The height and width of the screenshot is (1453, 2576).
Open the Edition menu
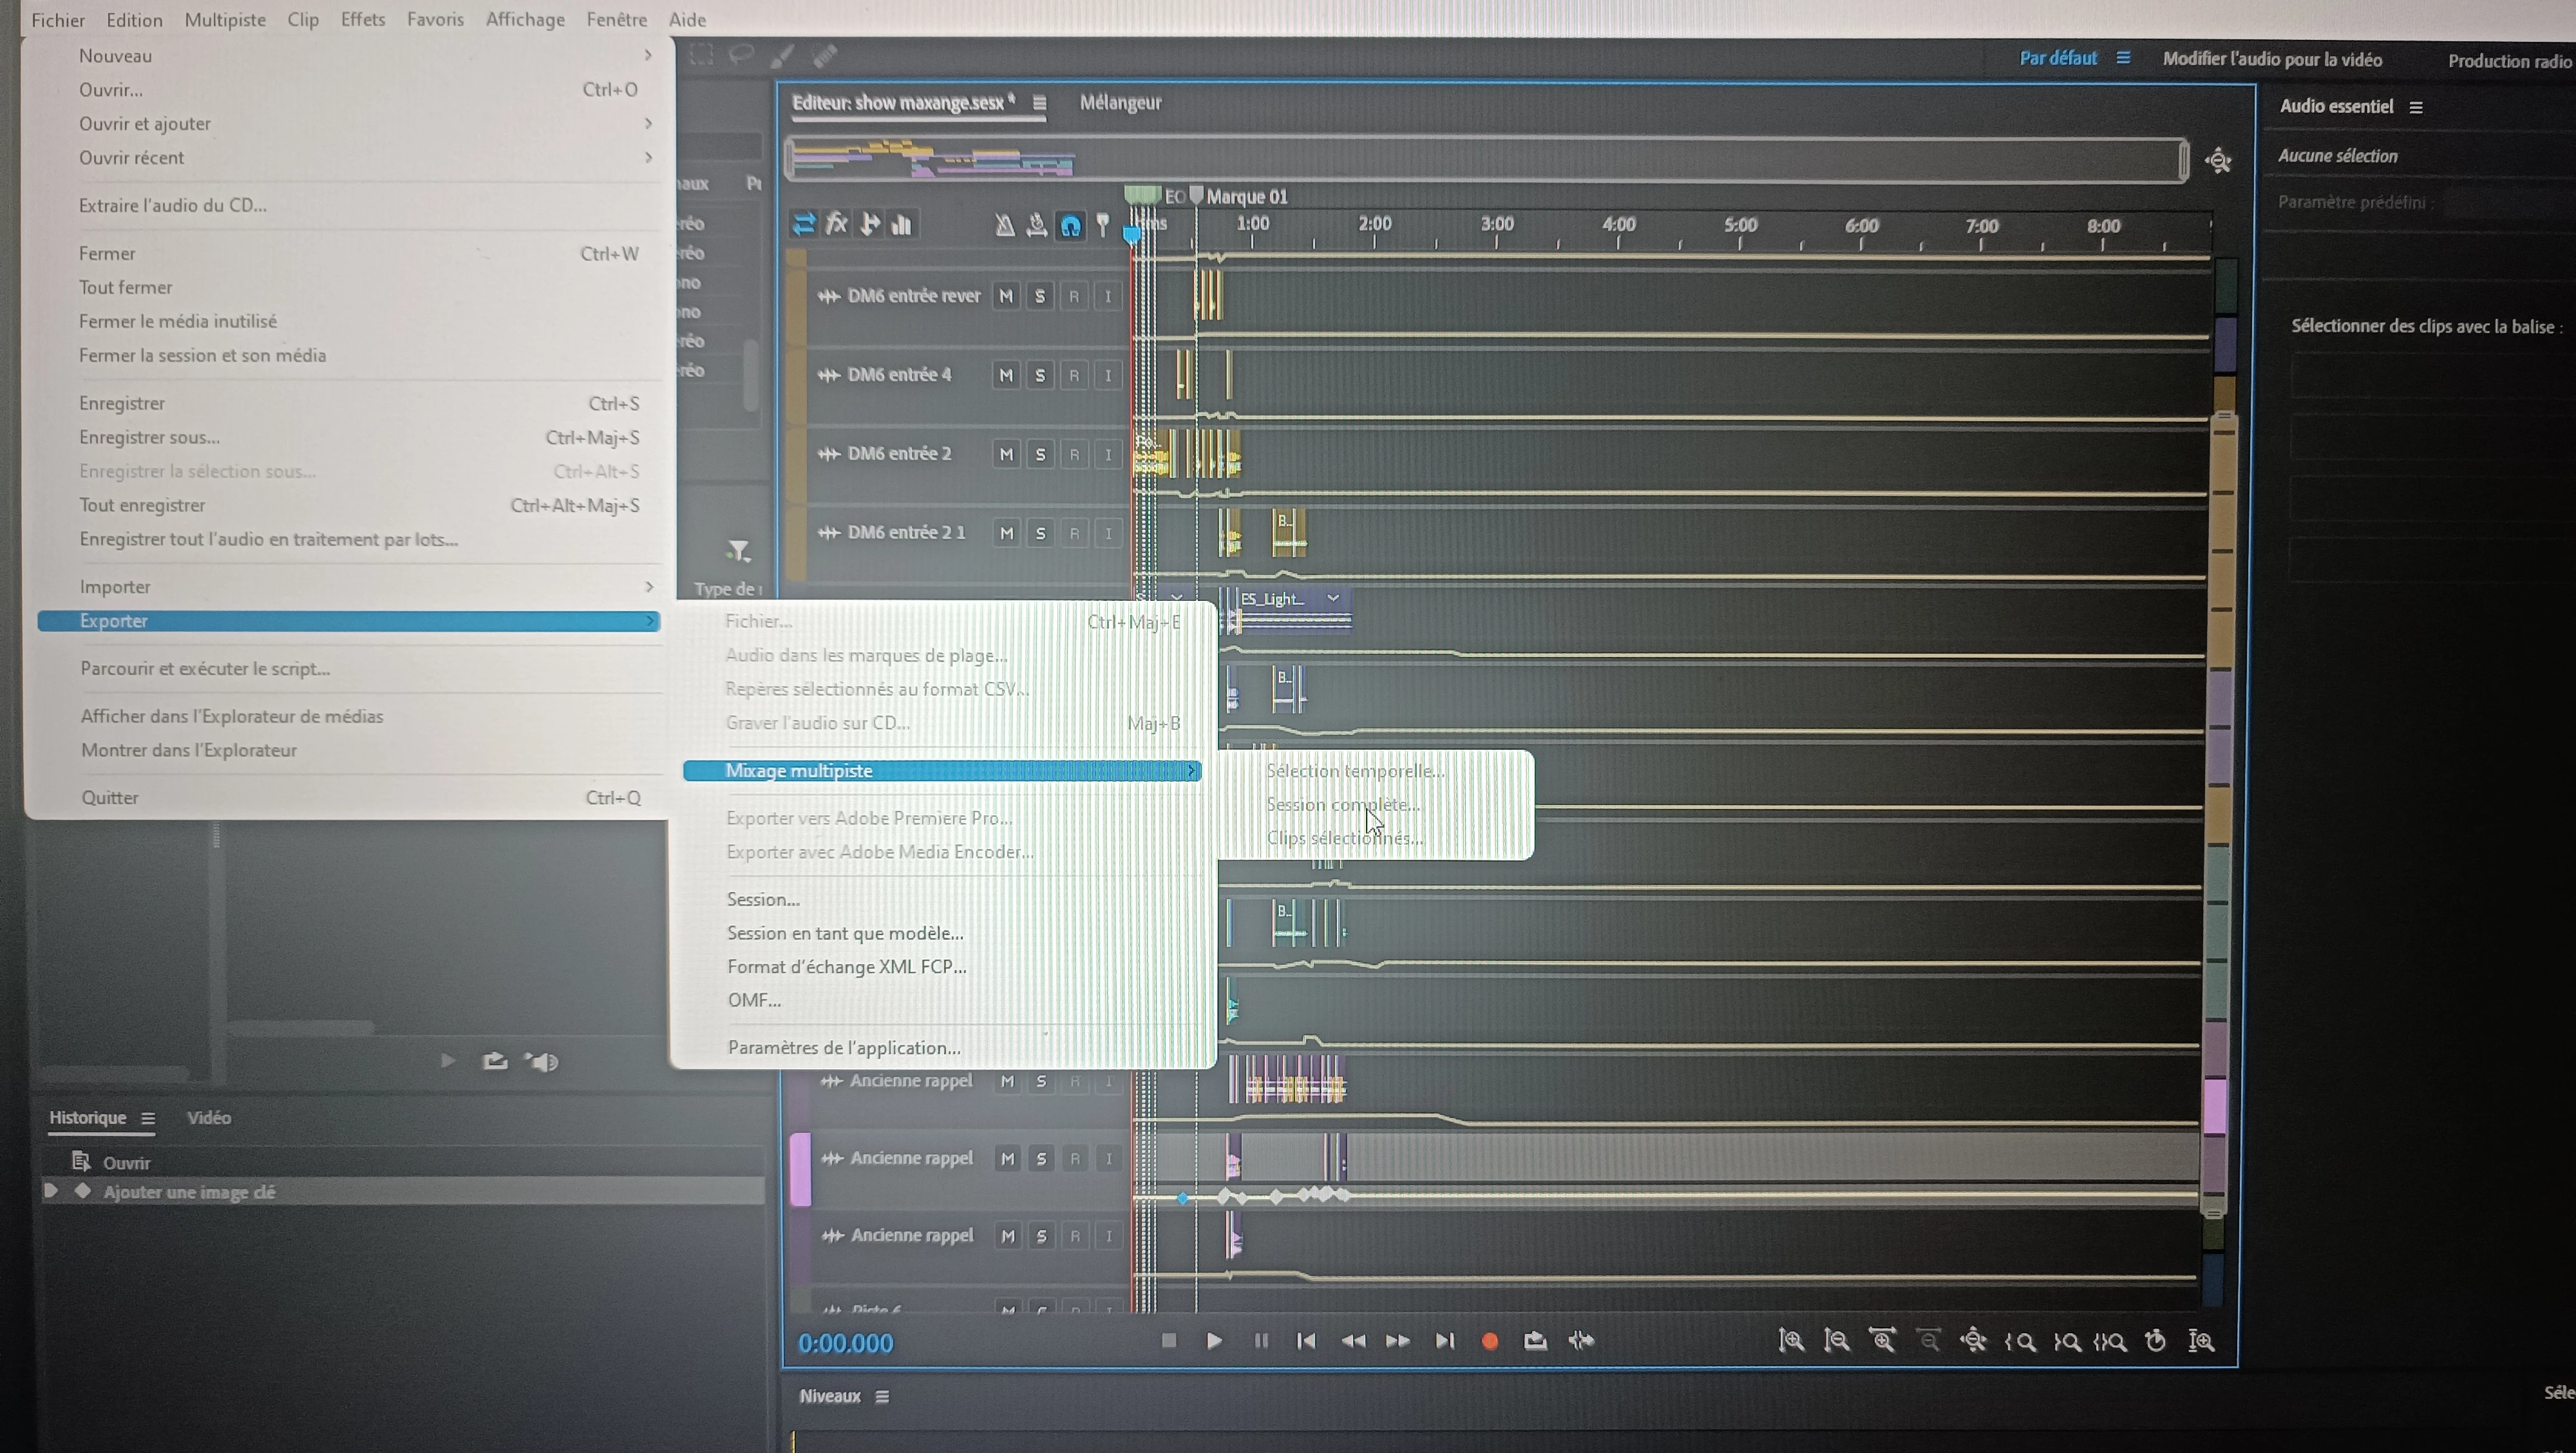point(134,19)
